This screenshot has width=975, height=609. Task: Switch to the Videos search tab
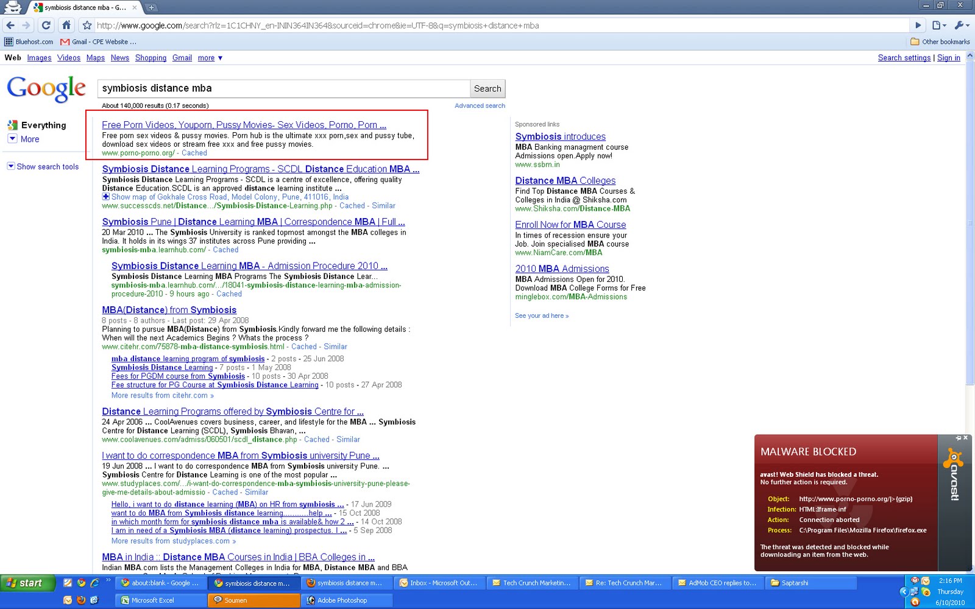(69, 58)
